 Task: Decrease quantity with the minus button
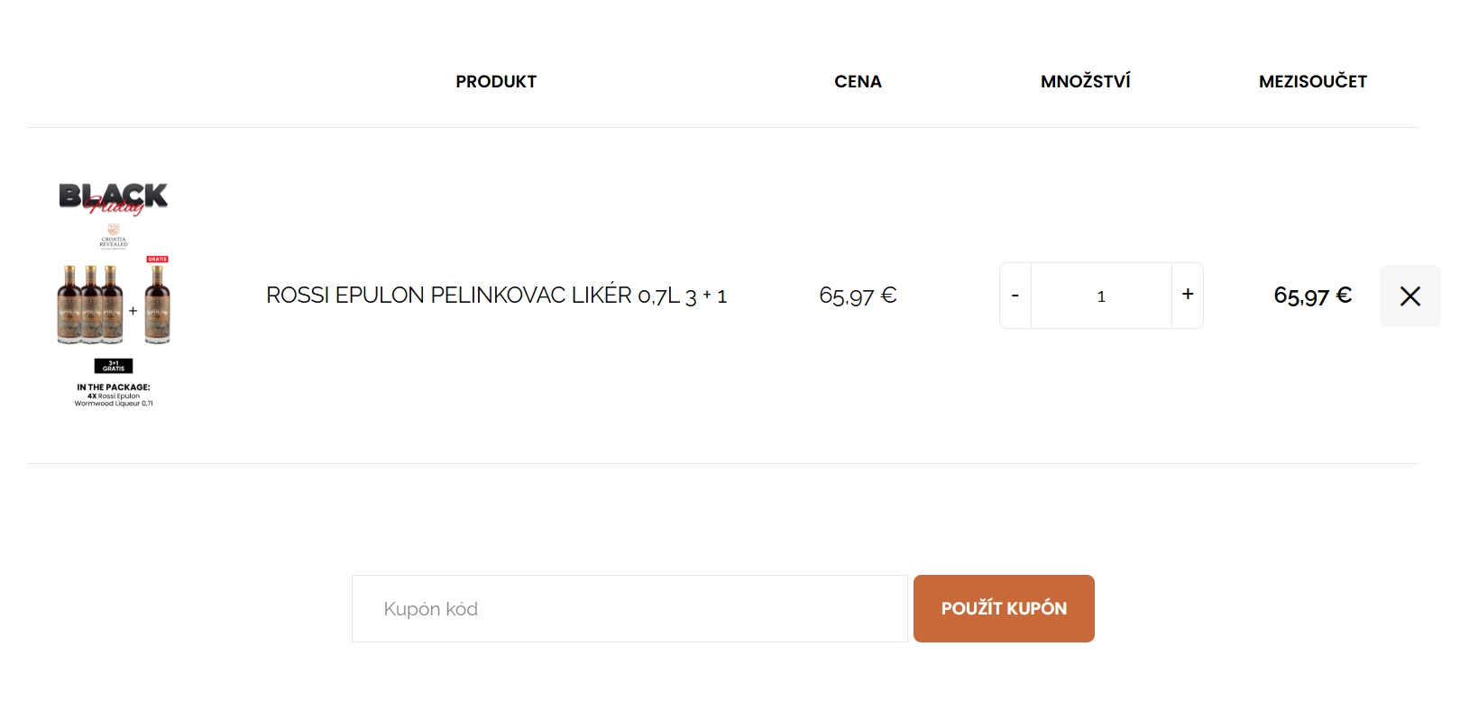pyautogui.click(x=1015, y=296)
